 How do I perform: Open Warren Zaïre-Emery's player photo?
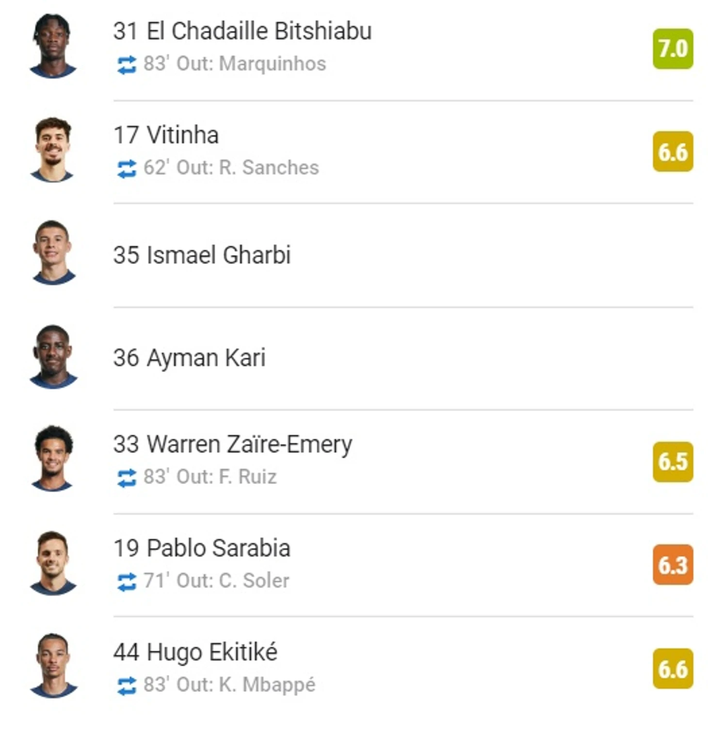tap(53, 458)
